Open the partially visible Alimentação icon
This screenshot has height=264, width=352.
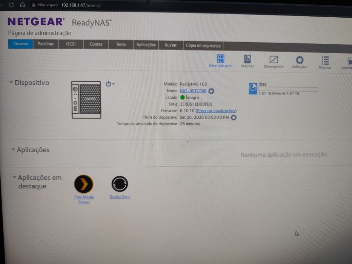point(349,61)
